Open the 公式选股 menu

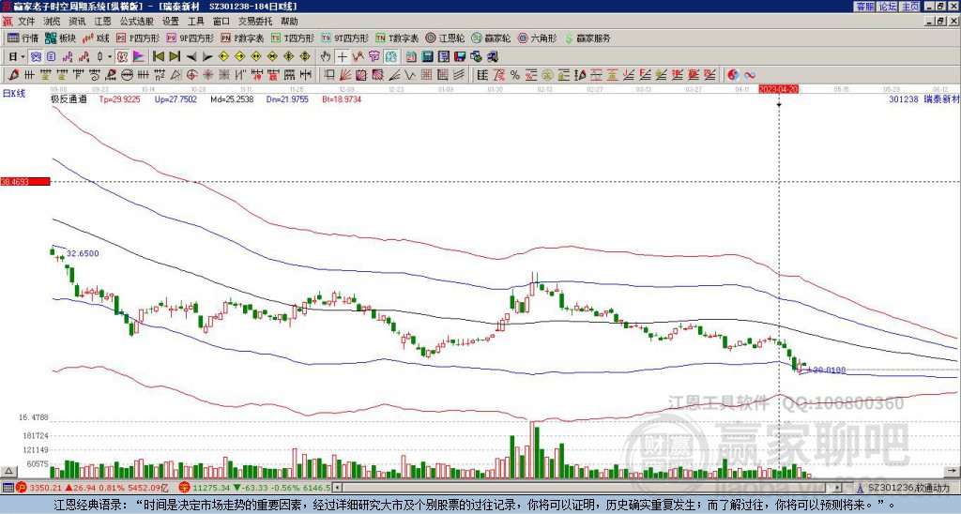(x=137, y=21)
